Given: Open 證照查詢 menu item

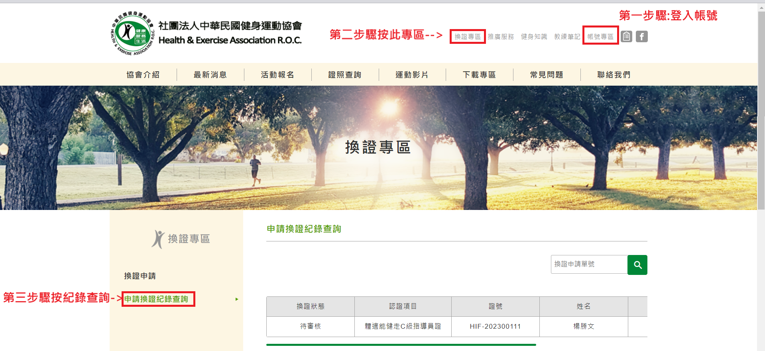Looking at the screenshot, I should point(345,75).
